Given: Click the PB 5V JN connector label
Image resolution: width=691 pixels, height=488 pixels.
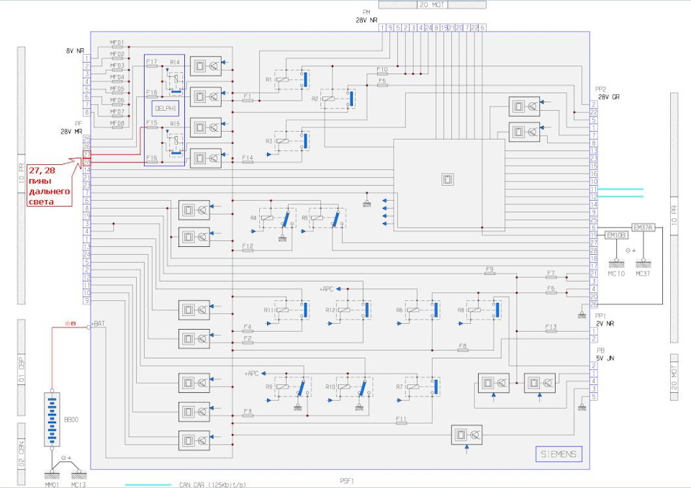Looking at the screenshot, I should (x=605, y=354).
